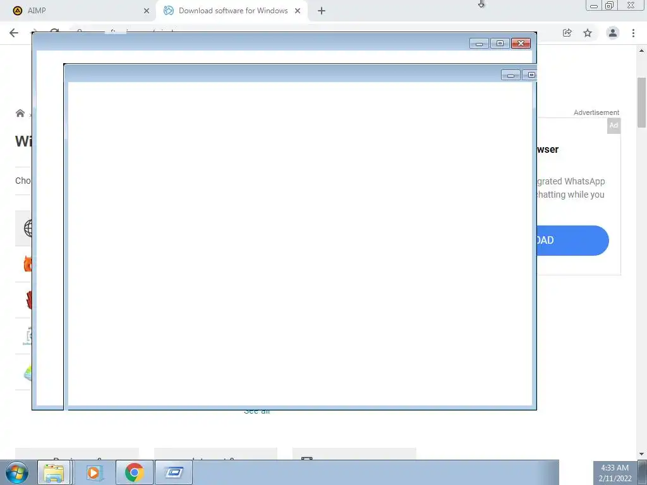Click the page scrollbar up arrow

642,51
